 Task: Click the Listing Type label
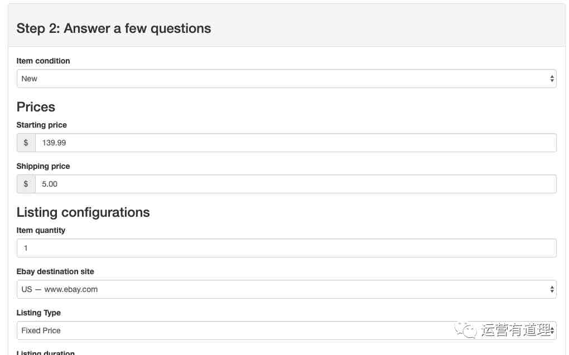(38, 313)
